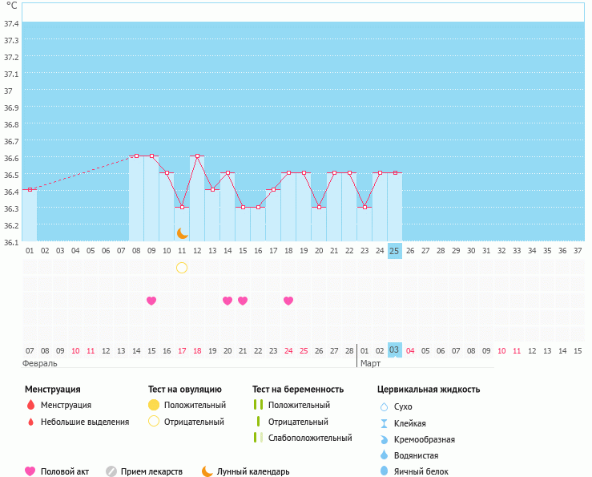Click the Лунный календарь legend label
This screenshot has height=477, width=592.
[x=253, y=471]
